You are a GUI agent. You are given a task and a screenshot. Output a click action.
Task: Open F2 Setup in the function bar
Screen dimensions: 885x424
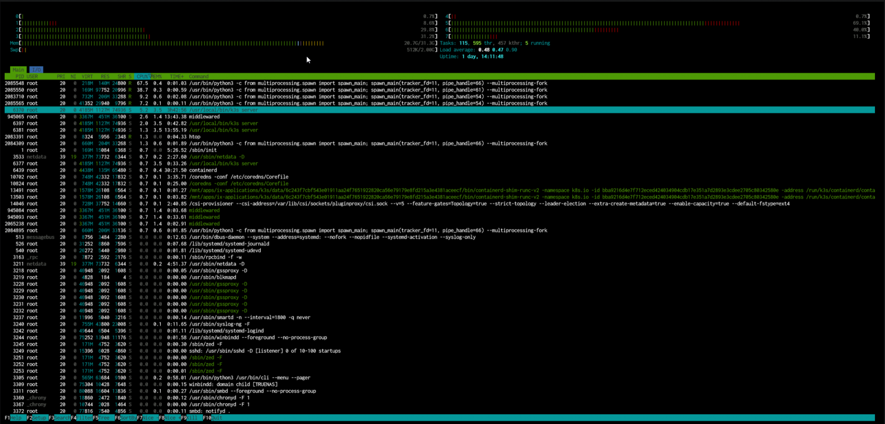(37, 418)
